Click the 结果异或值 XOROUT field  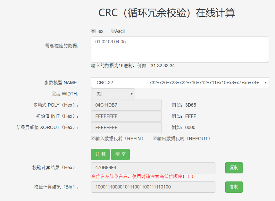(126, 128)
